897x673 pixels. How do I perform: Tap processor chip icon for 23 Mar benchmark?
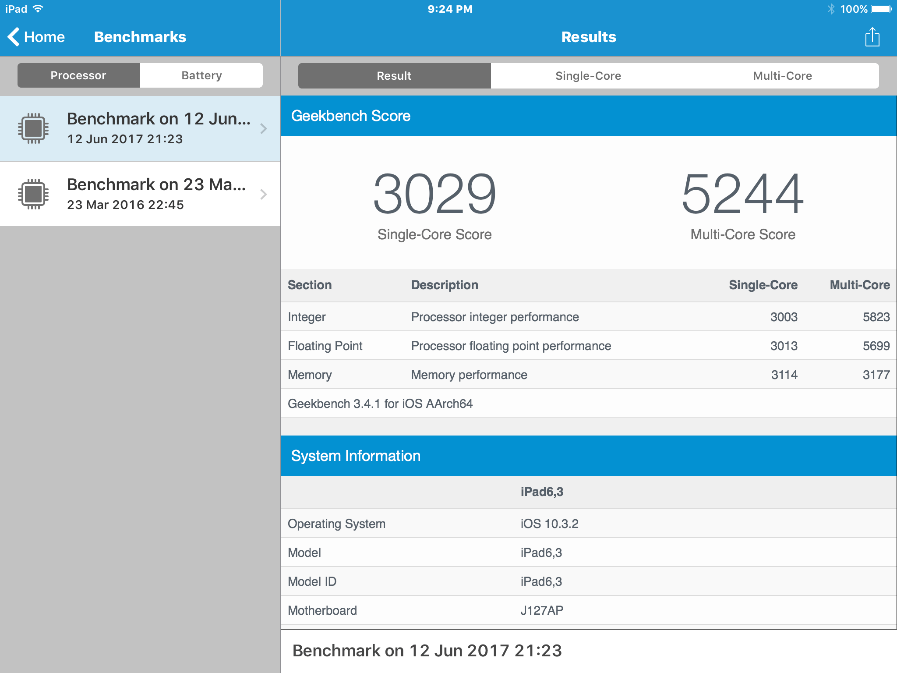[33, 194]
